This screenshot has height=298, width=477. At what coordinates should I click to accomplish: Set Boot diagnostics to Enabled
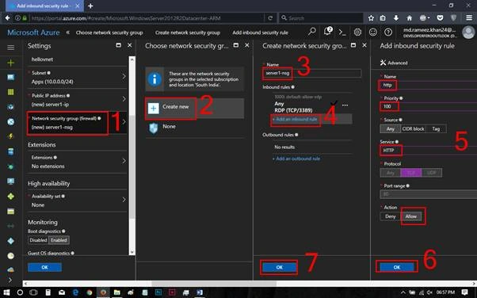59,240
